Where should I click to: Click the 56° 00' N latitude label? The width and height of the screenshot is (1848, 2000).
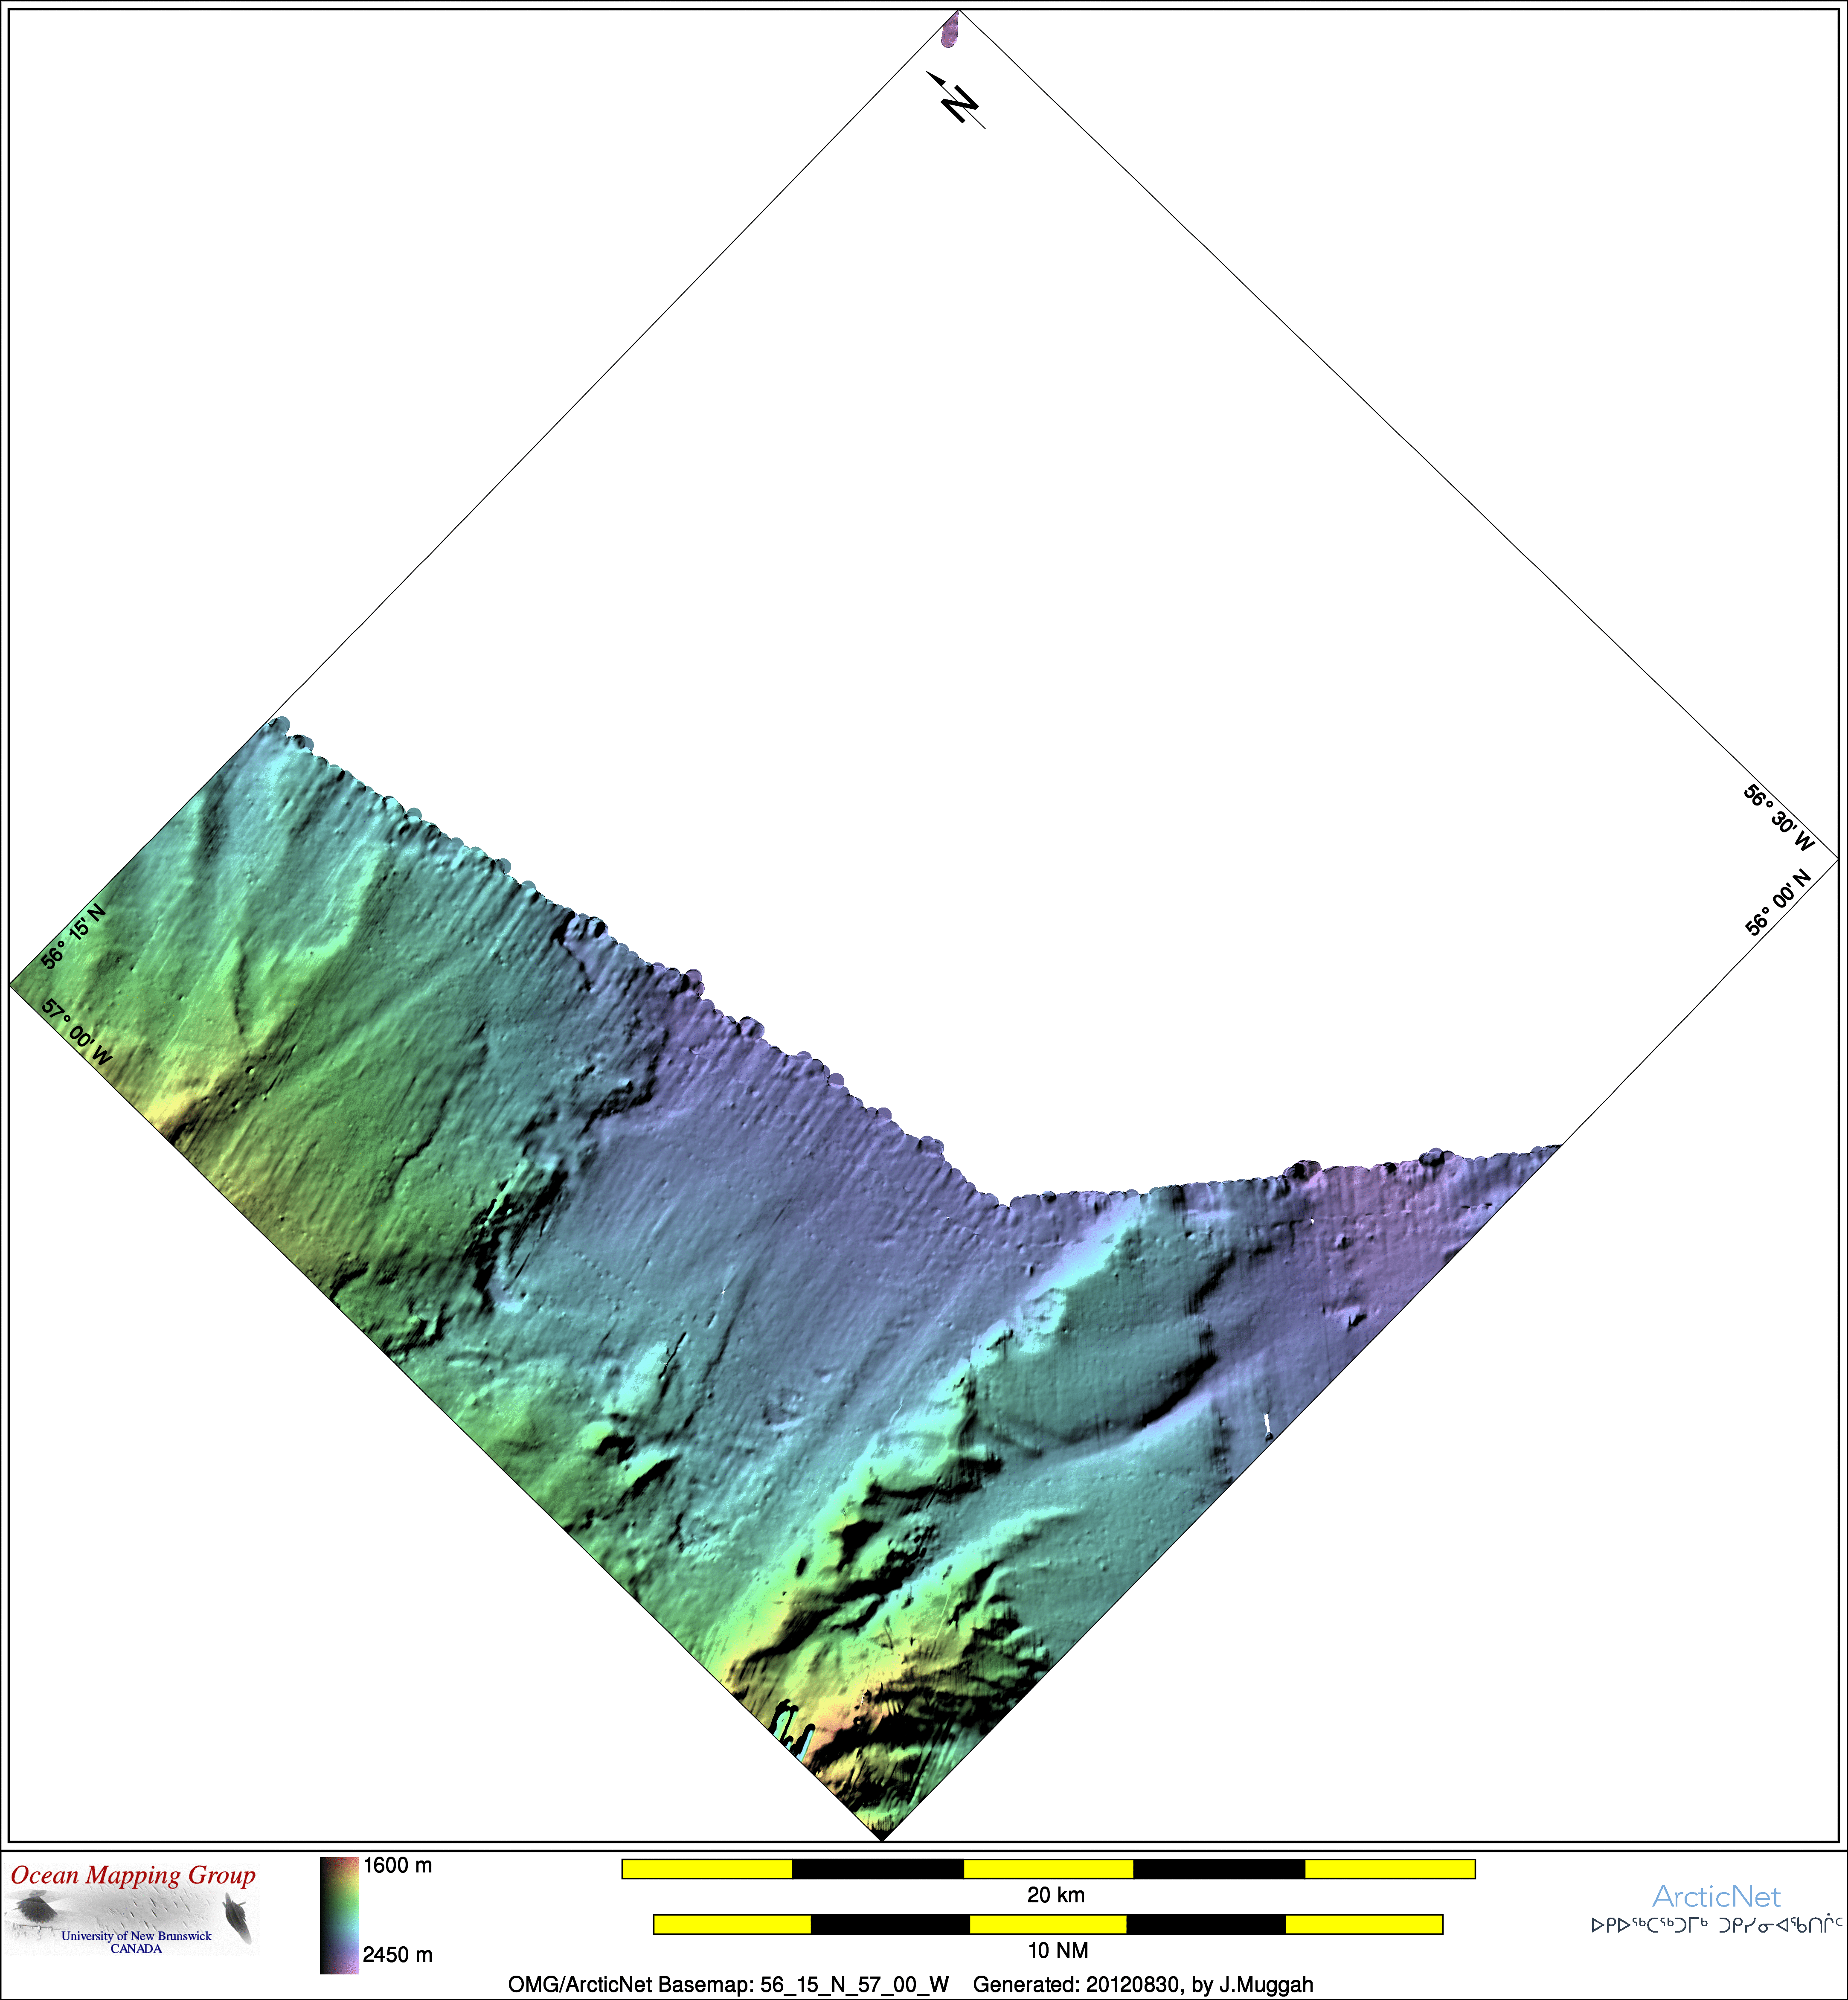tap(1777, 903)
